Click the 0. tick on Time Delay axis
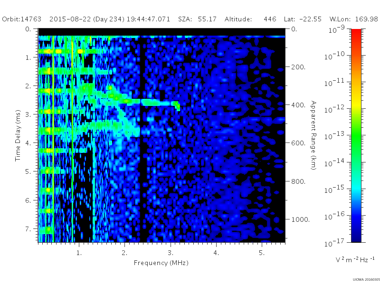This screenshot has width=380, height=285. click(28, 29)
